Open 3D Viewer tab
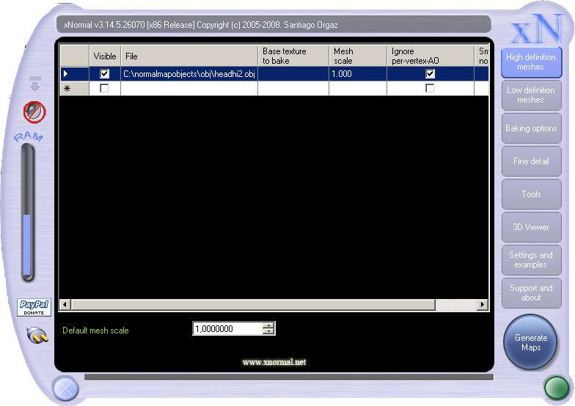The height and width of the screenshot is (406, 575). (x=531, y=227)
